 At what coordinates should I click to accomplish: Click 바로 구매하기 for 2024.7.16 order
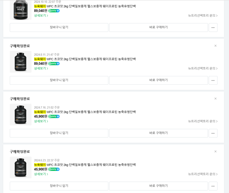click(158, 133)
